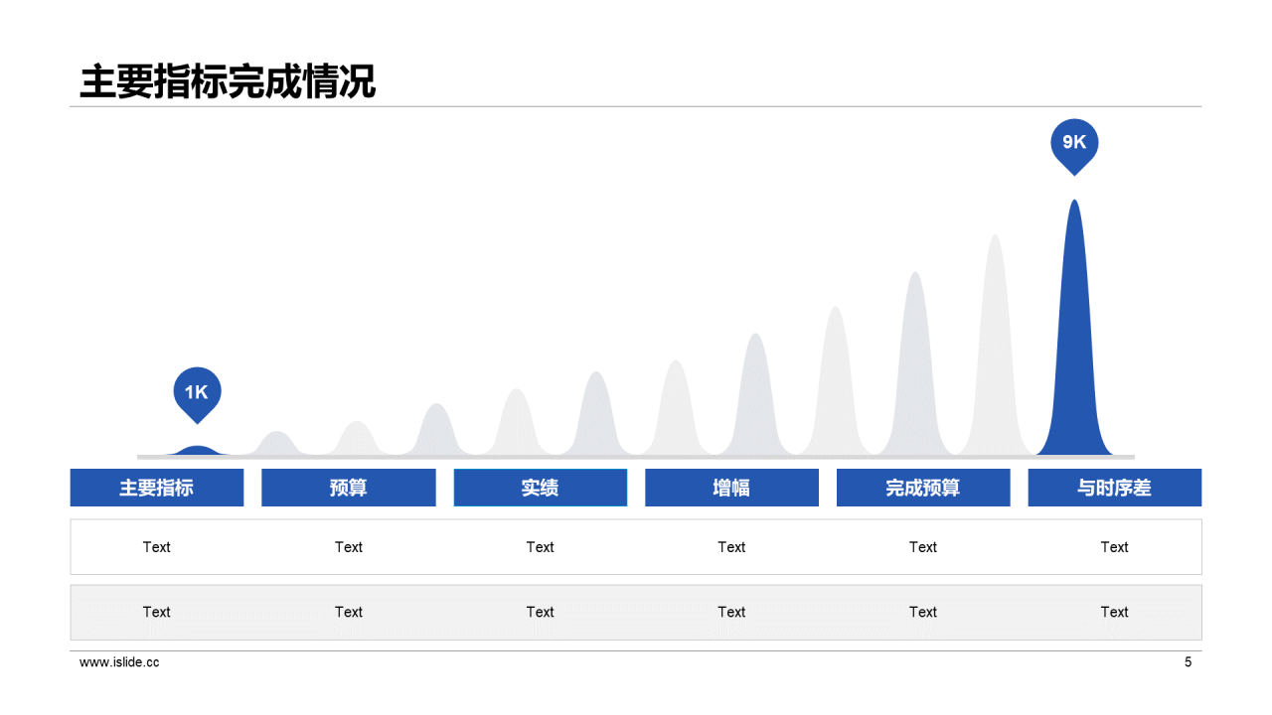
Task: Click the 实绩 header box
Action: (x=541, y=488)
